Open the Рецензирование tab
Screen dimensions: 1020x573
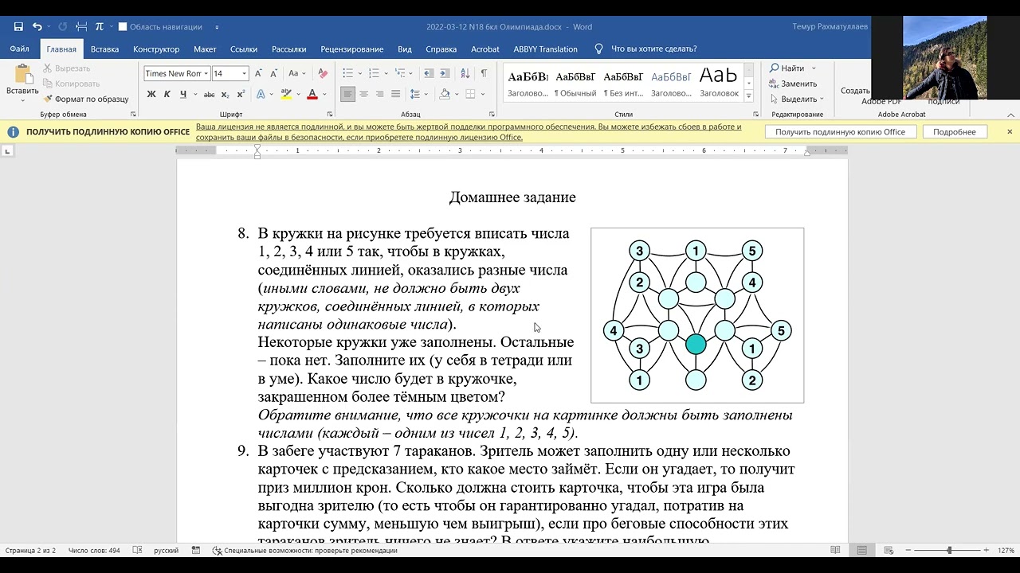pyautogui.click(x=352, y=49)
